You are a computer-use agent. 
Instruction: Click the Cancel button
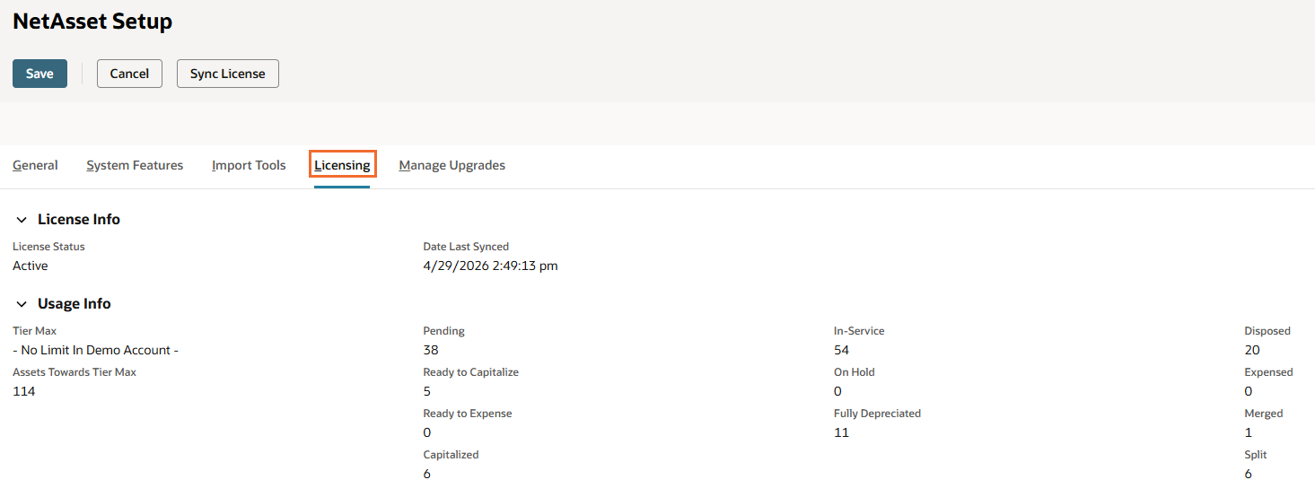click(129, 74)
